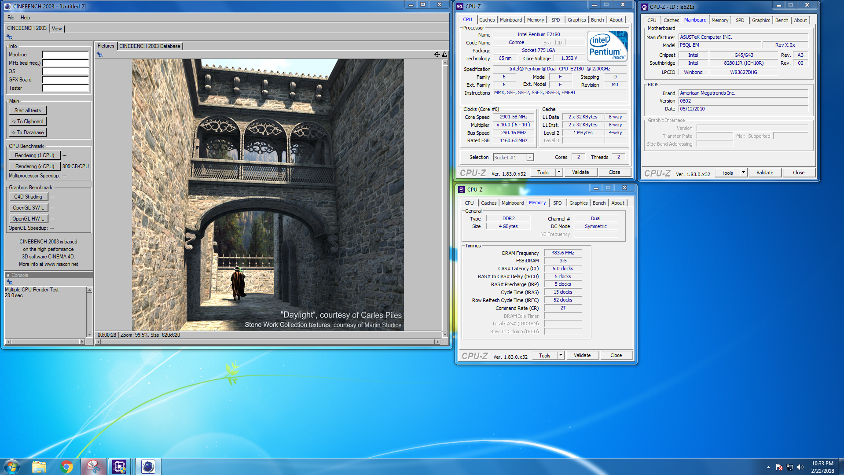Click the clock showing 10:33 PM
Viewport: 844px width, 475px height.
pyautogui.click(x=822, y=464)
